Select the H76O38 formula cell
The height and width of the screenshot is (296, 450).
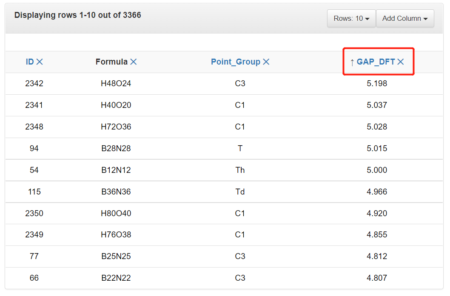tap(116, 235)
